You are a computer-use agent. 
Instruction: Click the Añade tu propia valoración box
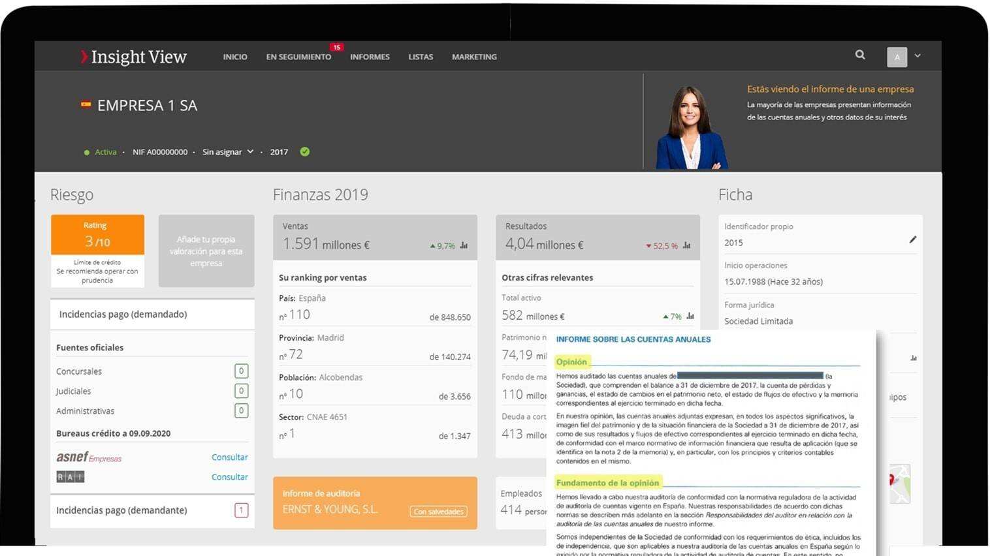pos(206,251)
